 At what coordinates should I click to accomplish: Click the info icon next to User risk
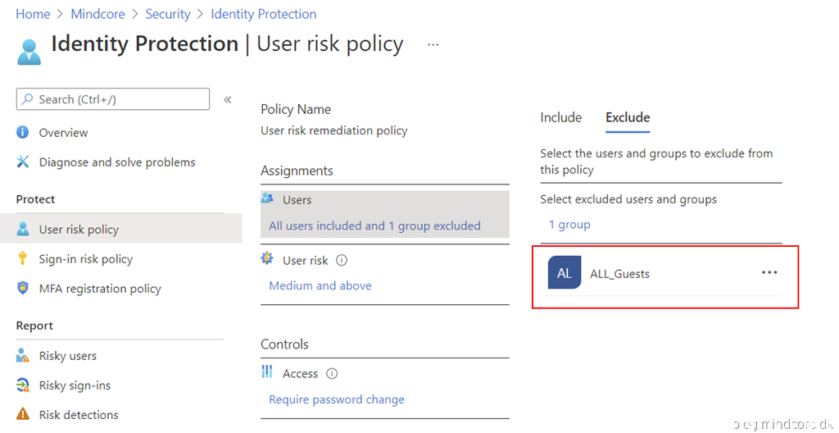click(342, 261)
